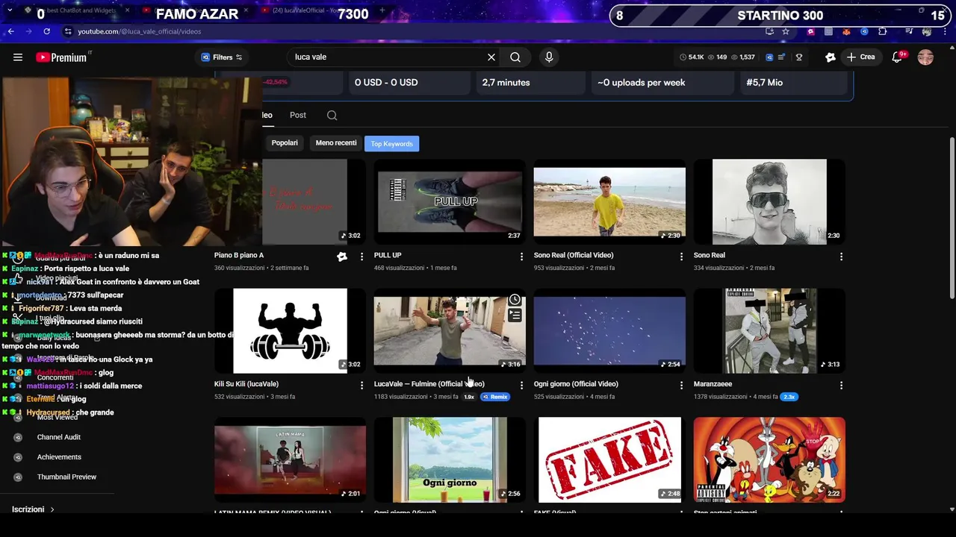Start voice search with microphone
The image size is (956, 537).
point(549,57)
